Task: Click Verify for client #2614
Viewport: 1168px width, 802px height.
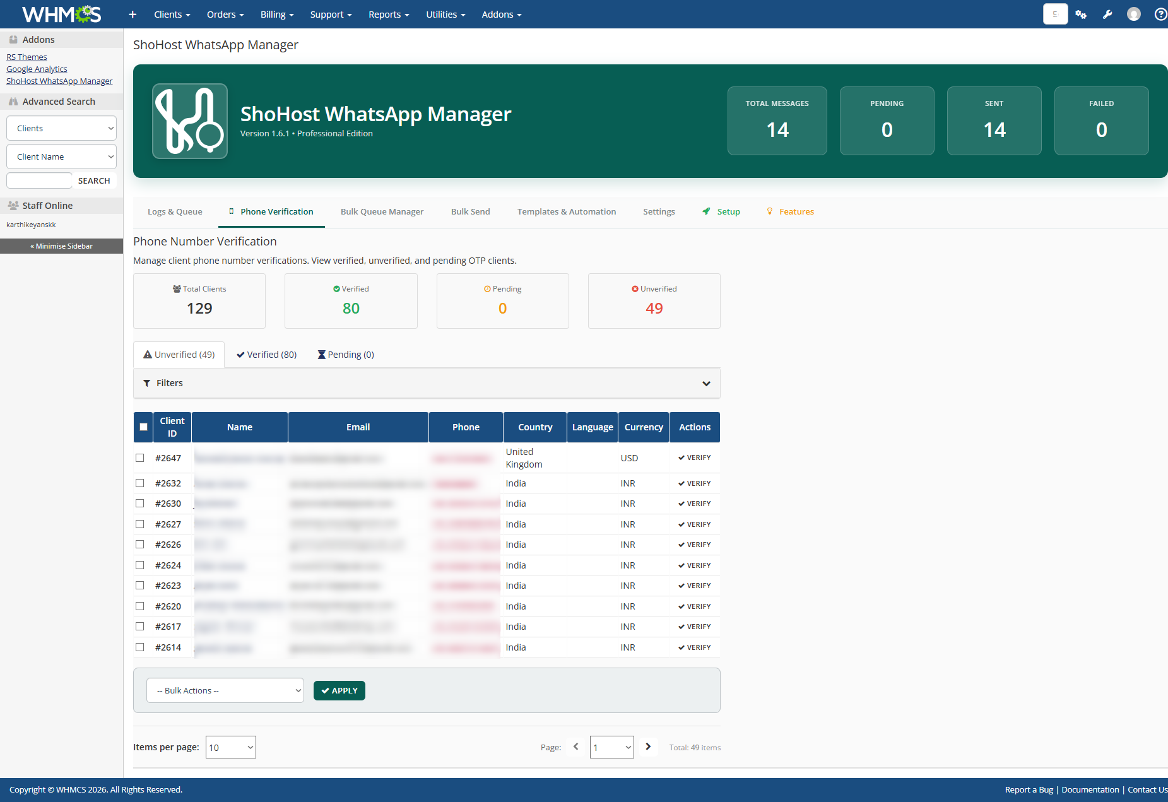Action: (x=694, y=647)
